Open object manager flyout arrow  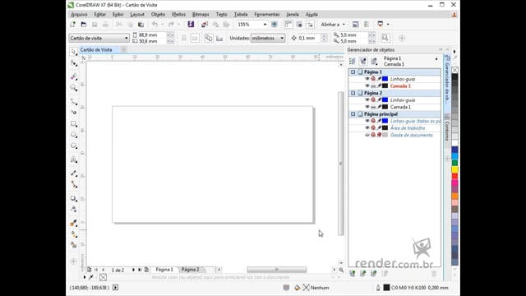436,59
